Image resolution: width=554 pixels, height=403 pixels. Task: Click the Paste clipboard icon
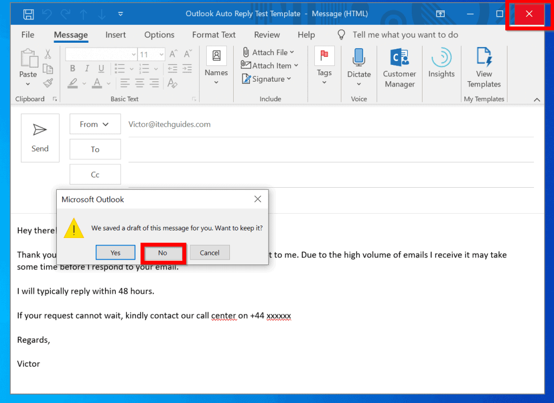coord(29,58)
